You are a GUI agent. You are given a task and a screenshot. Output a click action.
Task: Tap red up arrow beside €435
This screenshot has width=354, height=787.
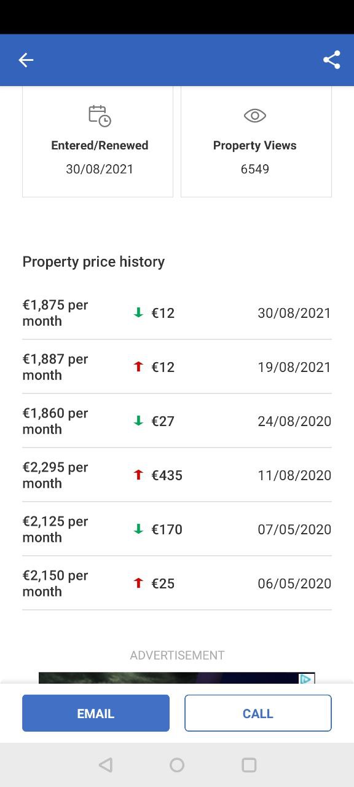click(x=138, y=475)
